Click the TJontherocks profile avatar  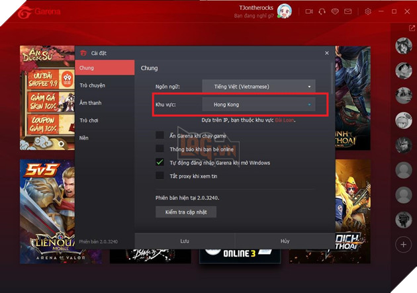(x=284, y=11)
